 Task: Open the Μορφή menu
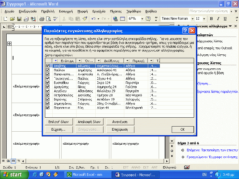(83, 11)
